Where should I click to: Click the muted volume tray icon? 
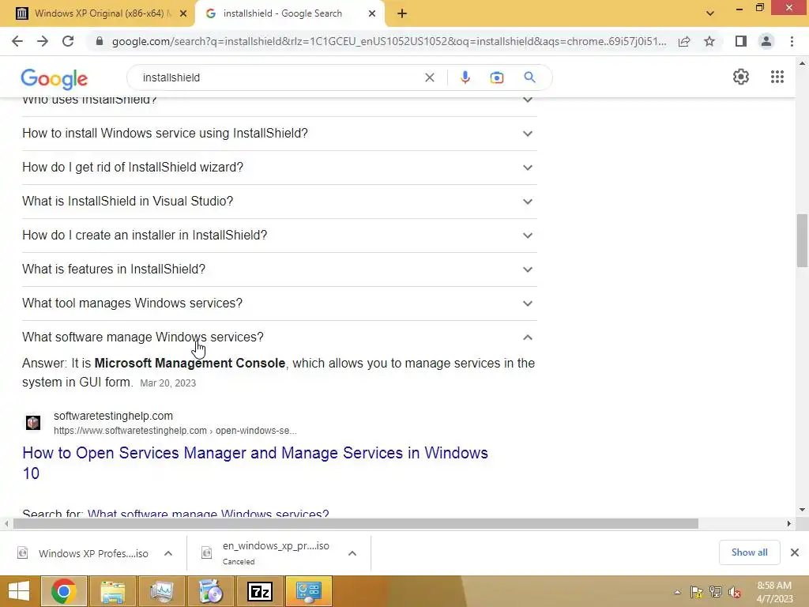click(735, 592)
